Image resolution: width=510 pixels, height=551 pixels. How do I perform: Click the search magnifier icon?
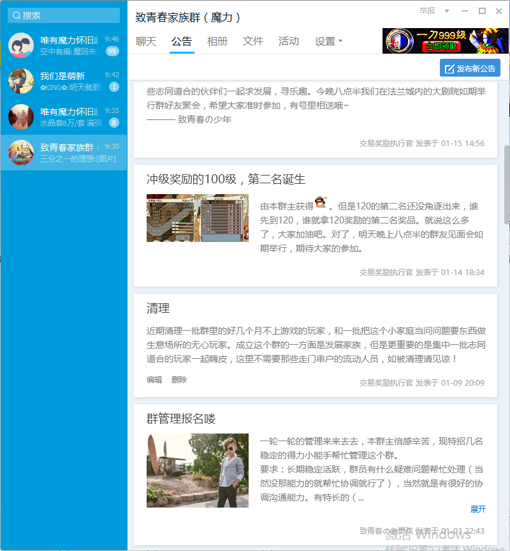(17, 15)
